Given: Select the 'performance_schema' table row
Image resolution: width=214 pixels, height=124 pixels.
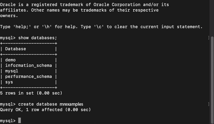Looking at the screenshot, I should pos(28,77).
